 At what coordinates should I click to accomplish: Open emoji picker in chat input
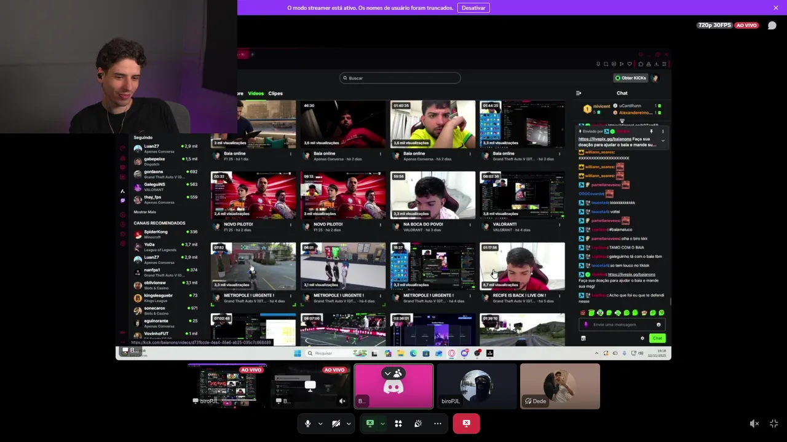click(x=658, y=325)
